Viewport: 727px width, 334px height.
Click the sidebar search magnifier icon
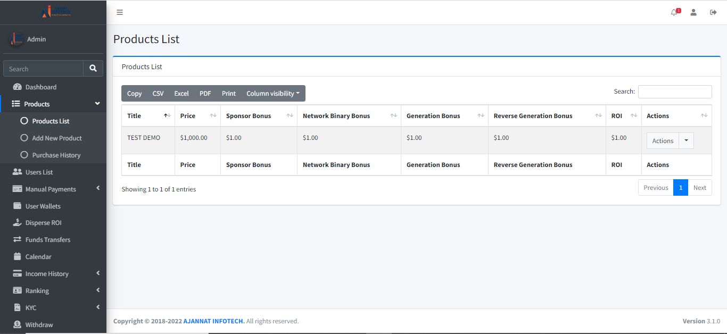click(x=93, y=69)
